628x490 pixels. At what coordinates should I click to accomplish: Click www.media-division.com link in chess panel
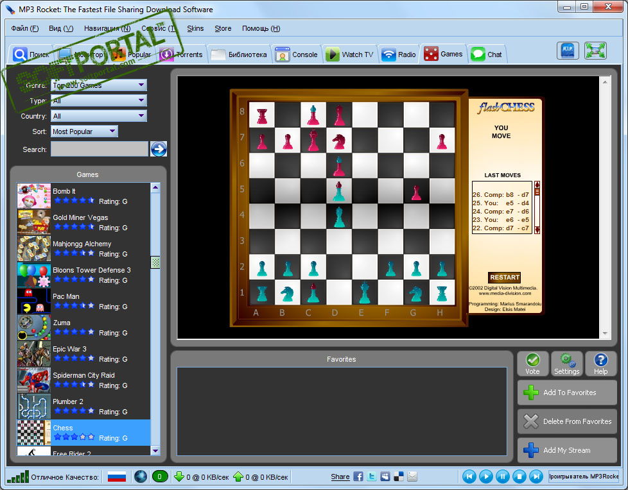point(505,293)
